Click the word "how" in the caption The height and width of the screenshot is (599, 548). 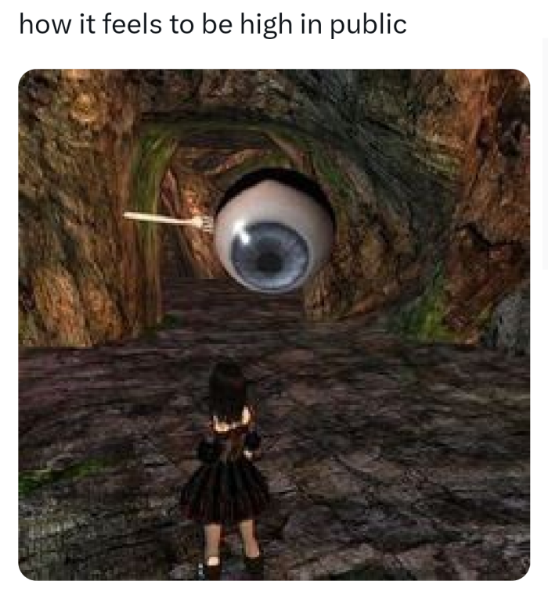point(45,25)
